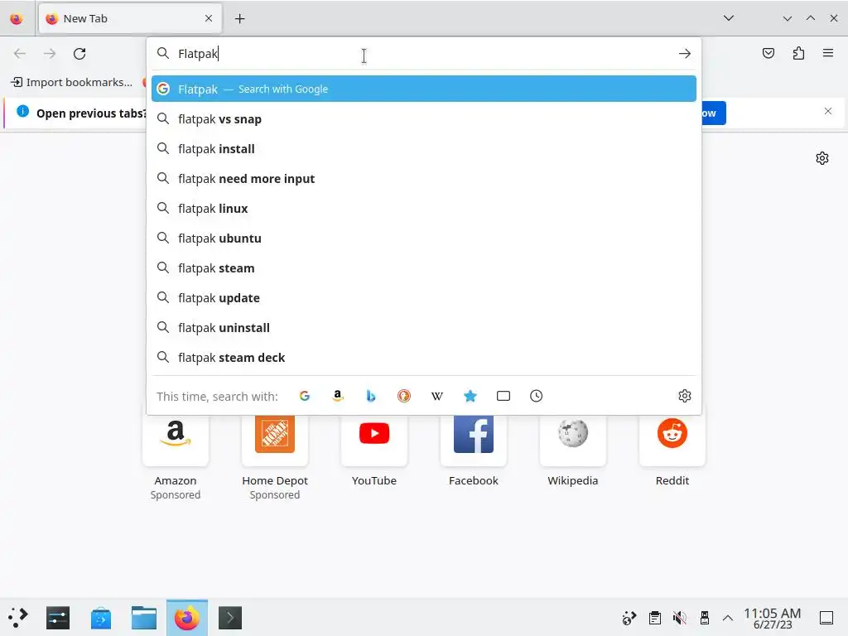Open a new tab with plus button
Viewport: 848px width, 636px height.
coord(239,19)
